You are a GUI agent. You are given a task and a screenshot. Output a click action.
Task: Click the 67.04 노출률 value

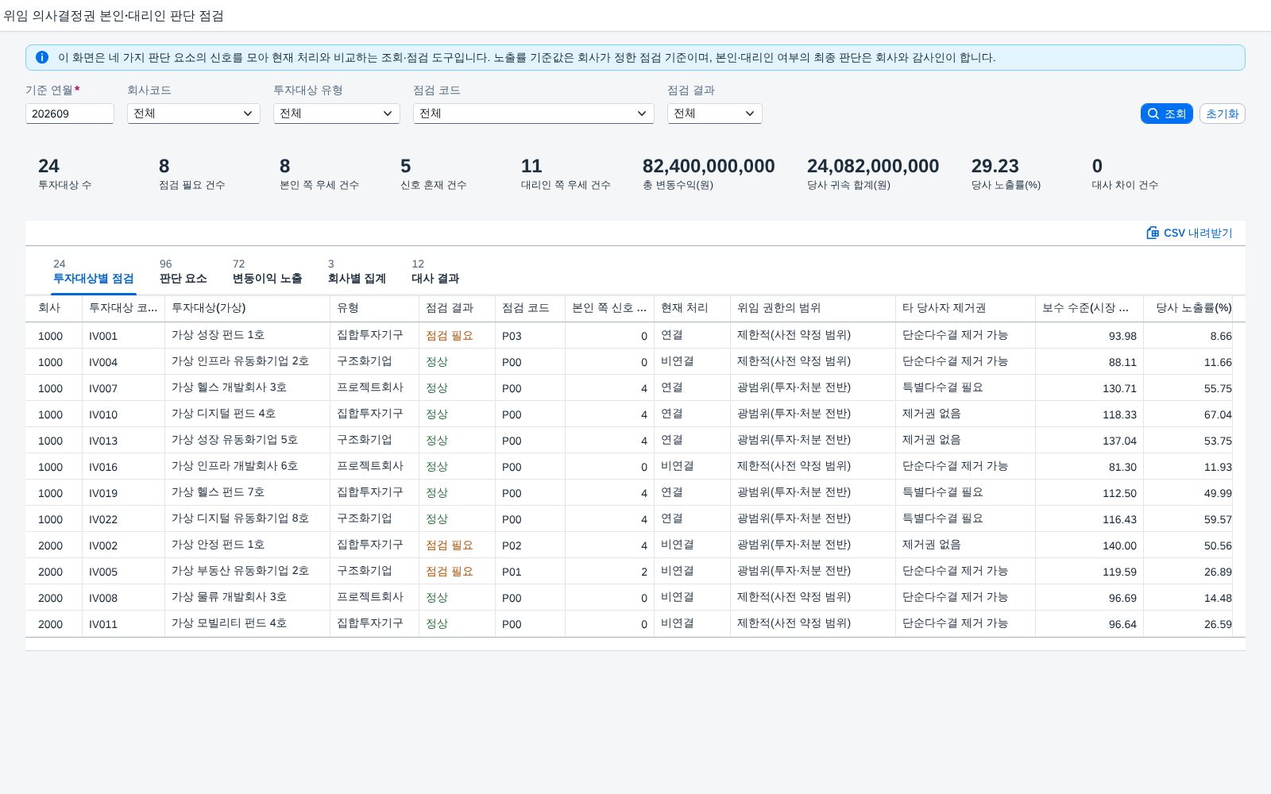pyautogui.click(x=1218, y=414)
